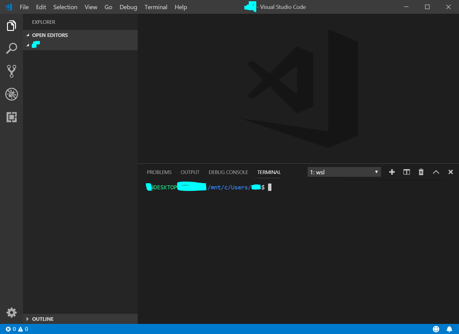
Task: Open the Debug view in activity bar
Action: tap(11, 94)
